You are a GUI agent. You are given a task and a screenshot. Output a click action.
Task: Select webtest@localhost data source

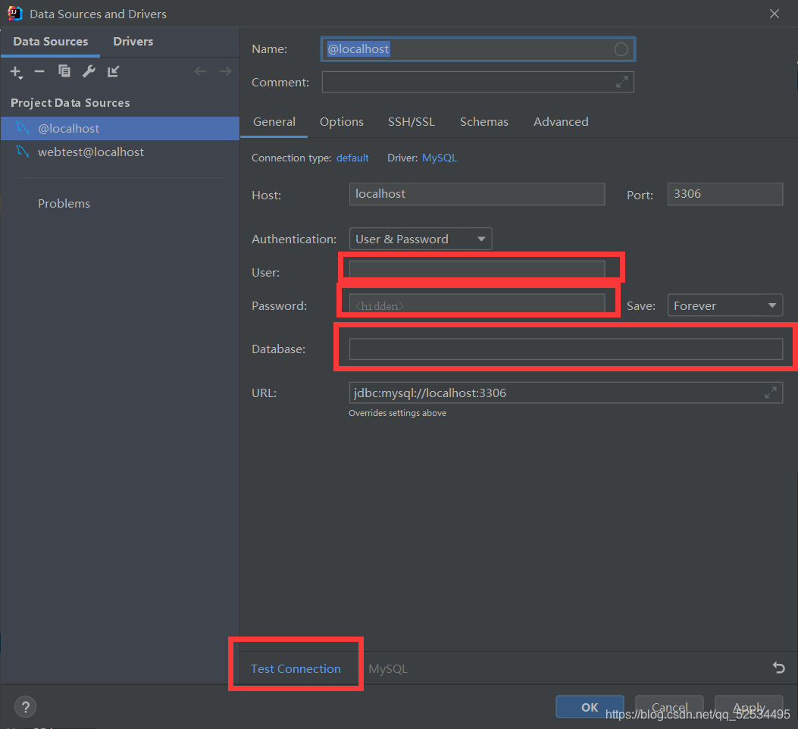pyautogui.click(x=120, y=152)
